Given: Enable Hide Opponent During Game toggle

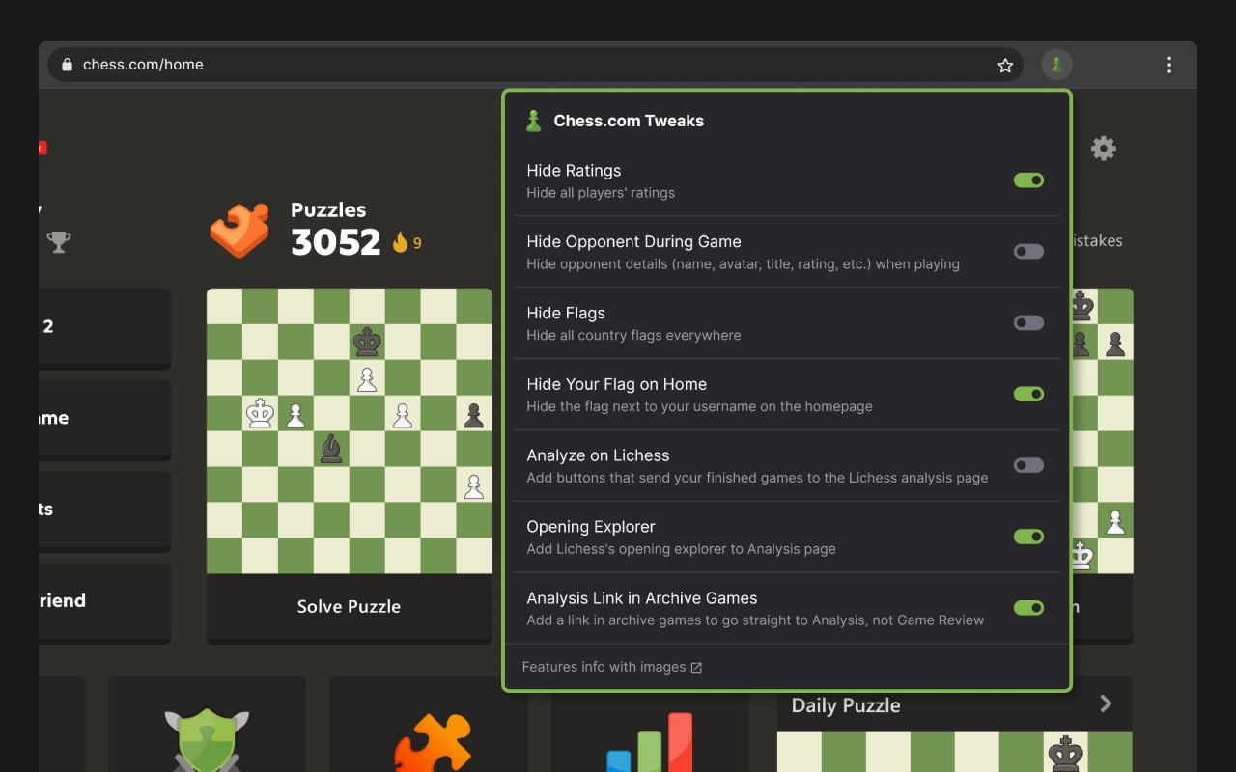Looking at the screenshot, I should [x=1028, y=252].
